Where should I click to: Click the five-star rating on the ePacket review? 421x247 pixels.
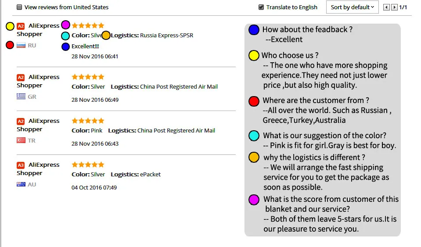coord(88,165)
